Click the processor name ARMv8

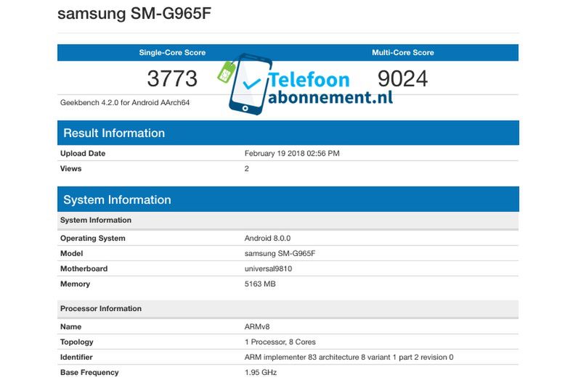point(257,327)
